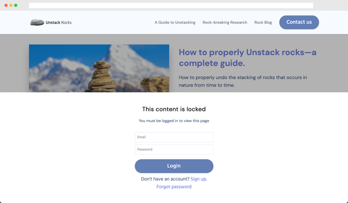Go to Rock-breaking Research
348x203 pixels.
[225, 22]
